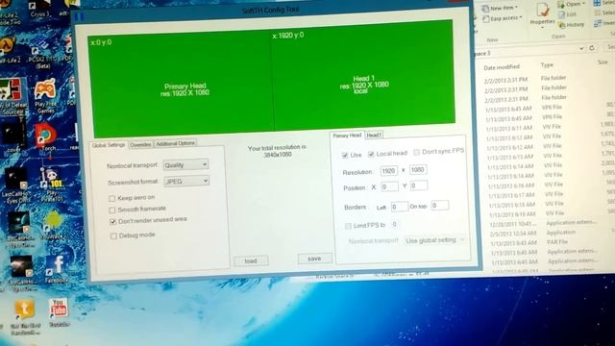Open the Facebook desktop shortcut
Image resolution: width=615 pixels, height=346 pixels.
click(x=57, y=269)
